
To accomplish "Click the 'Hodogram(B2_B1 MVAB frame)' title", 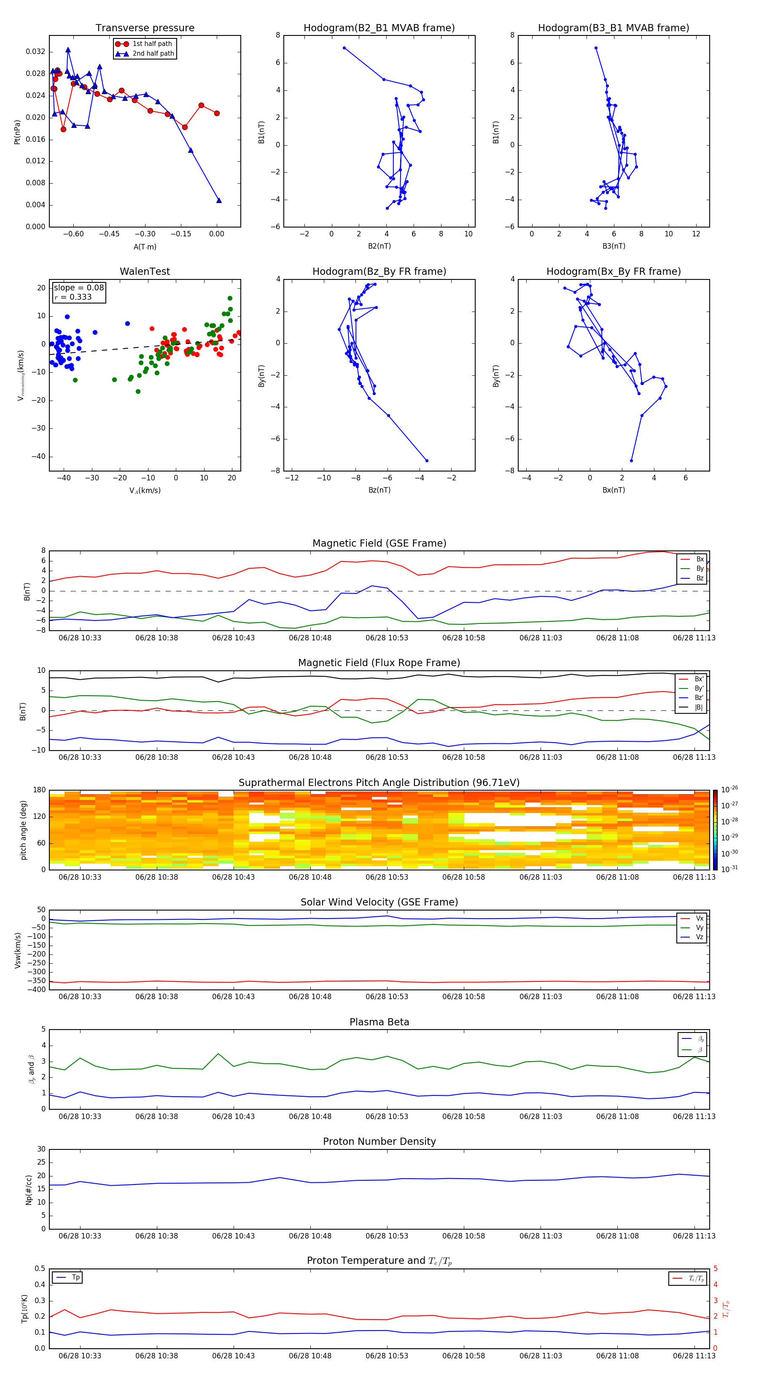I will point(379,28).
